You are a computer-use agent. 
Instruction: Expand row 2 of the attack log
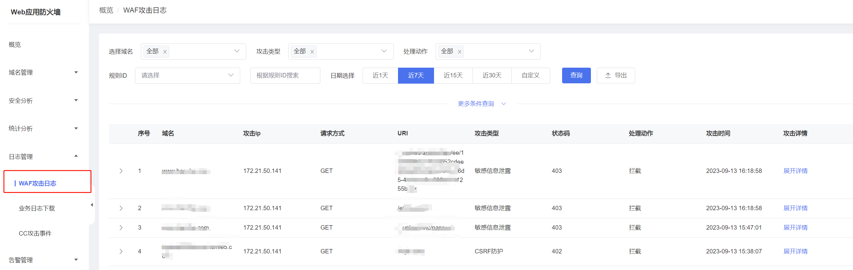point(121,208)
